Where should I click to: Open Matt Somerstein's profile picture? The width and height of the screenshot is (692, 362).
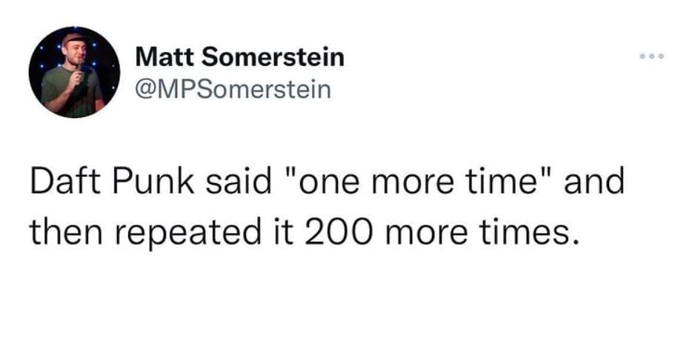tap(74, 72)
